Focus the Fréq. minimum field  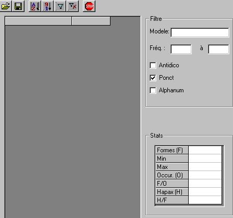(181, 49)
